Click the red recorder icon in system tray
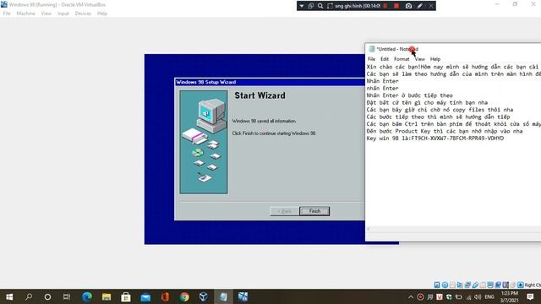The image size is (541, 304). pyautogui.click(x=420, y=296)
